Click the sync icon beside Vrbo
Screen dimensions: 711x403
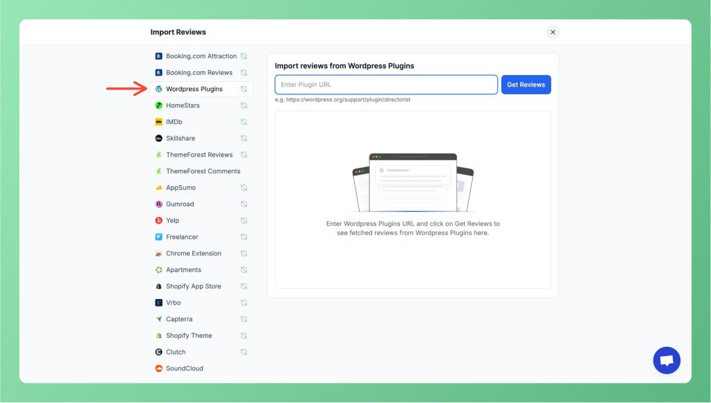[x=244, y=302]
